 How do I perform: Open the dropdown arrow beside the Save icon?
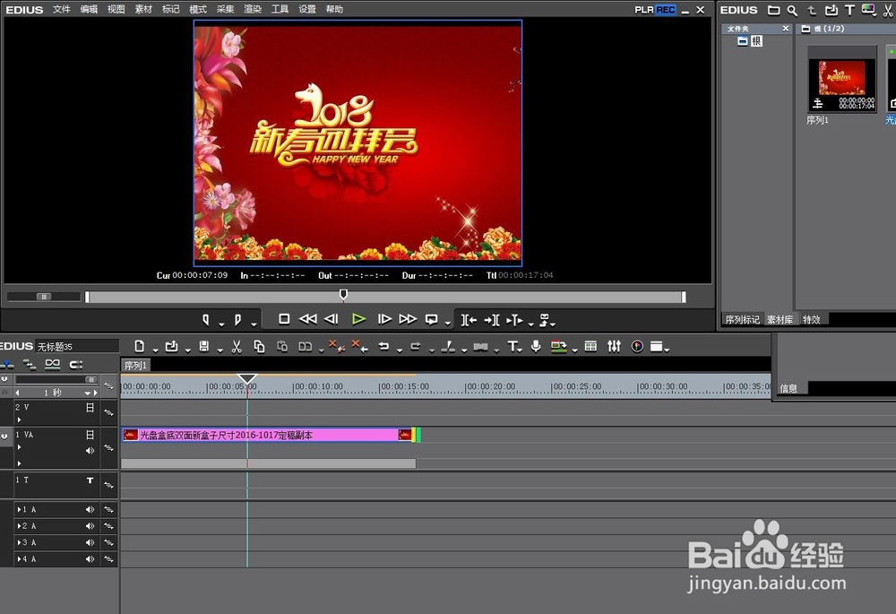coord(220,350)
